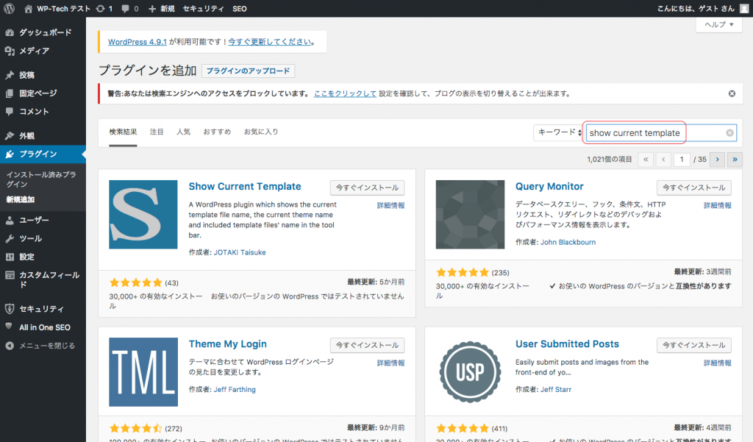
Task: Select プラグイン in the sidebar
Action: [x=43, y=154]
